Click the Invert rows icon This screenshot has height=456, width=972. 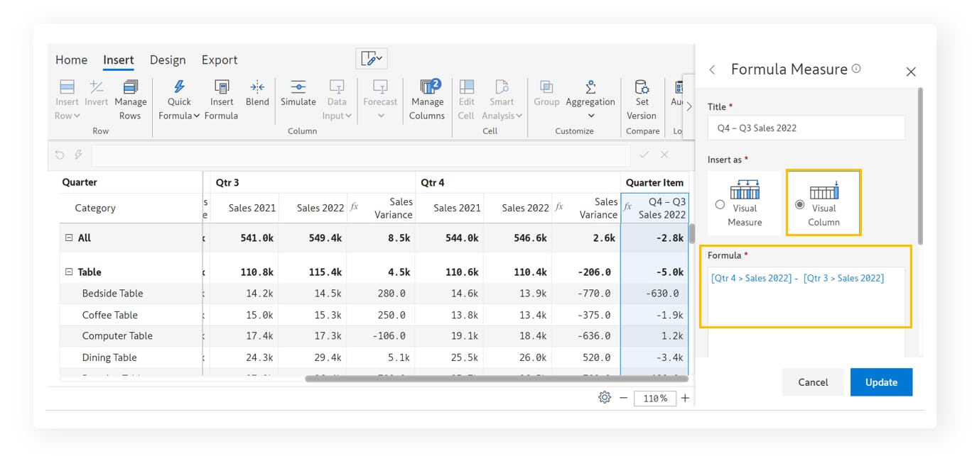pos(96,87)
